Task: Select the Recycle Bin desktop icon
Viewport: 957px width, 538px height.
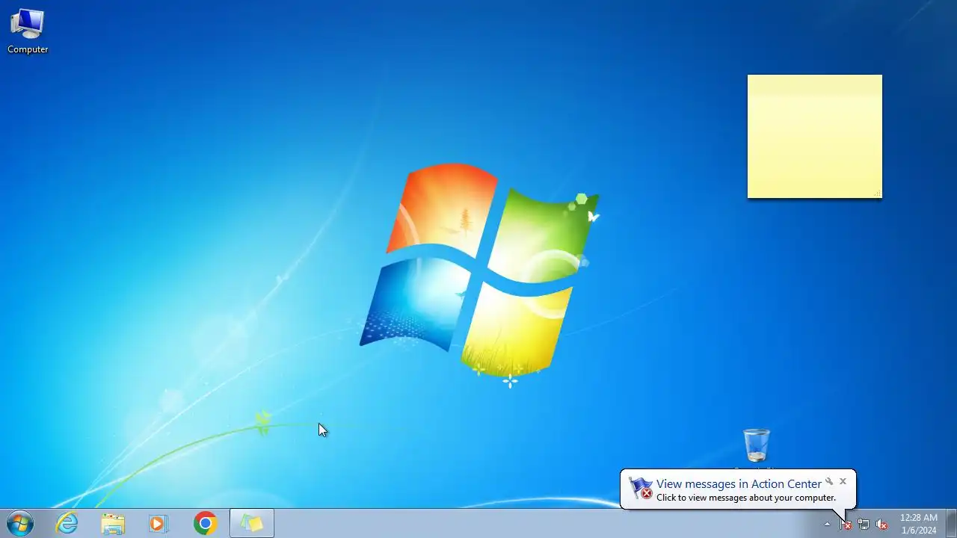Action: [757, 447]
